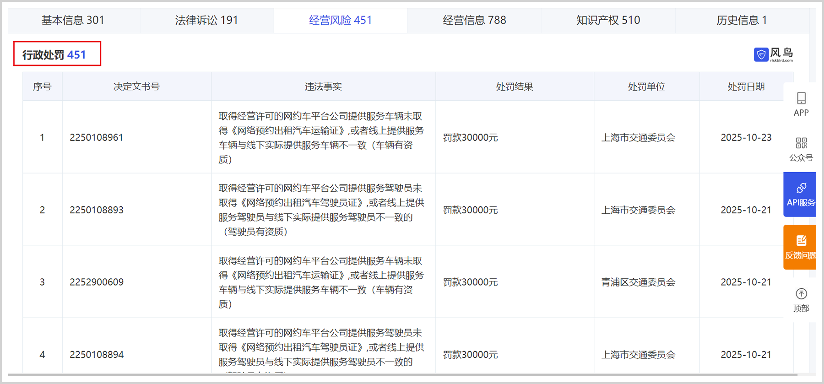Click the 决定文书号 column header
The image size is (824, 384).
click(x=136, y=87)
